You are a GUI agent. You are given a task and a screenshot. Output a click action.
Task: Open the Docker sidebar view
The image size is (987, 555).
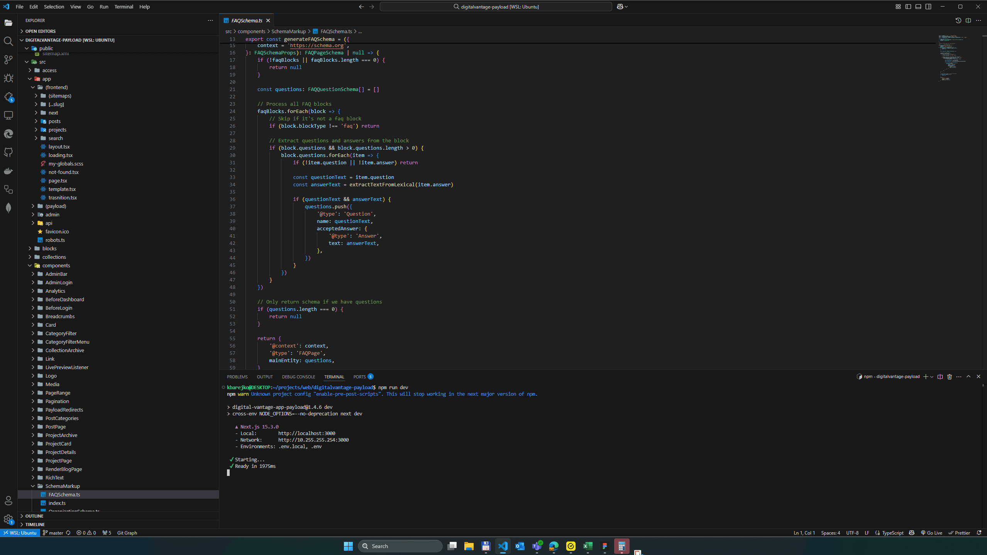click(x=8, y=171)
